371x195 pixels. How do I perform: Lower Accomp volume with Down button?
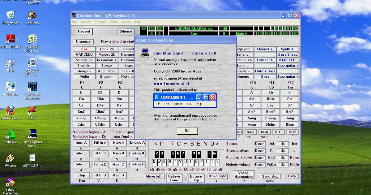coord(260,158)
